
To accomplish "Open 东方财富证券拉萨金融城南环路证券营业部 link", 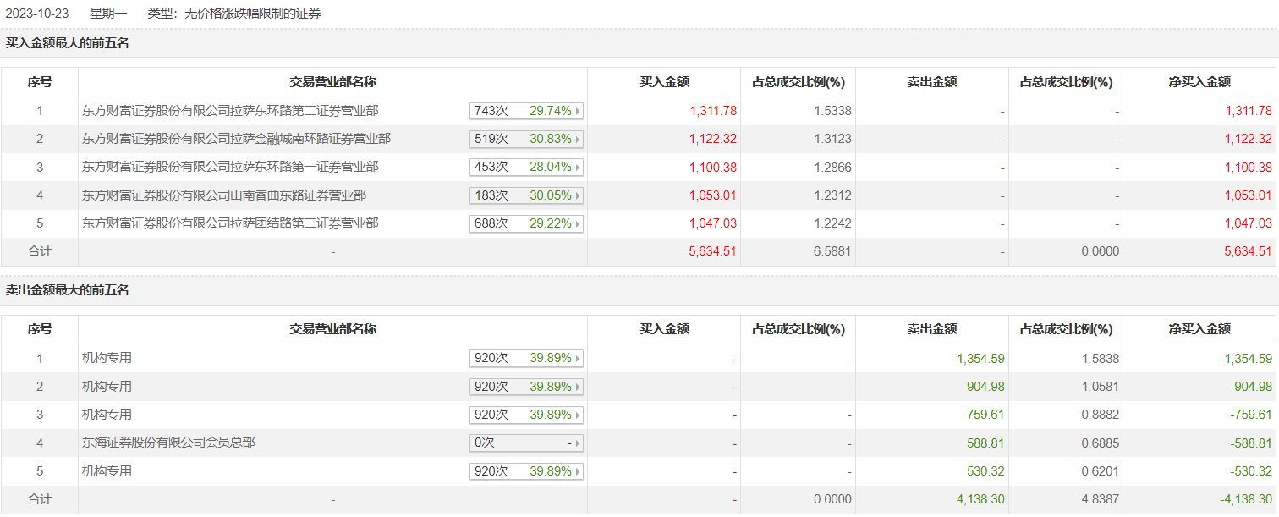I will pos(236,139).
